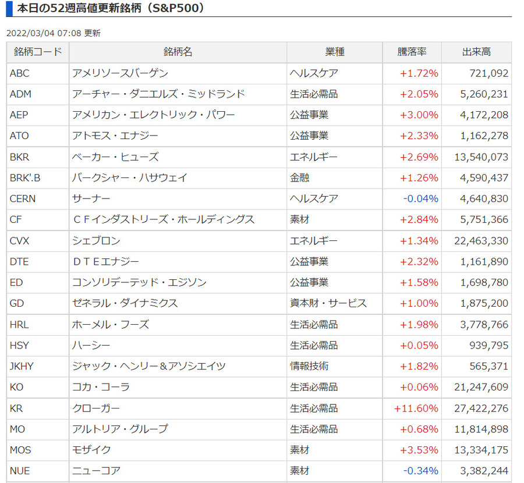Click the name ジャック・ヘンリー＆アソシエイツ
The image size is (524, 483).
coord(148,367)
